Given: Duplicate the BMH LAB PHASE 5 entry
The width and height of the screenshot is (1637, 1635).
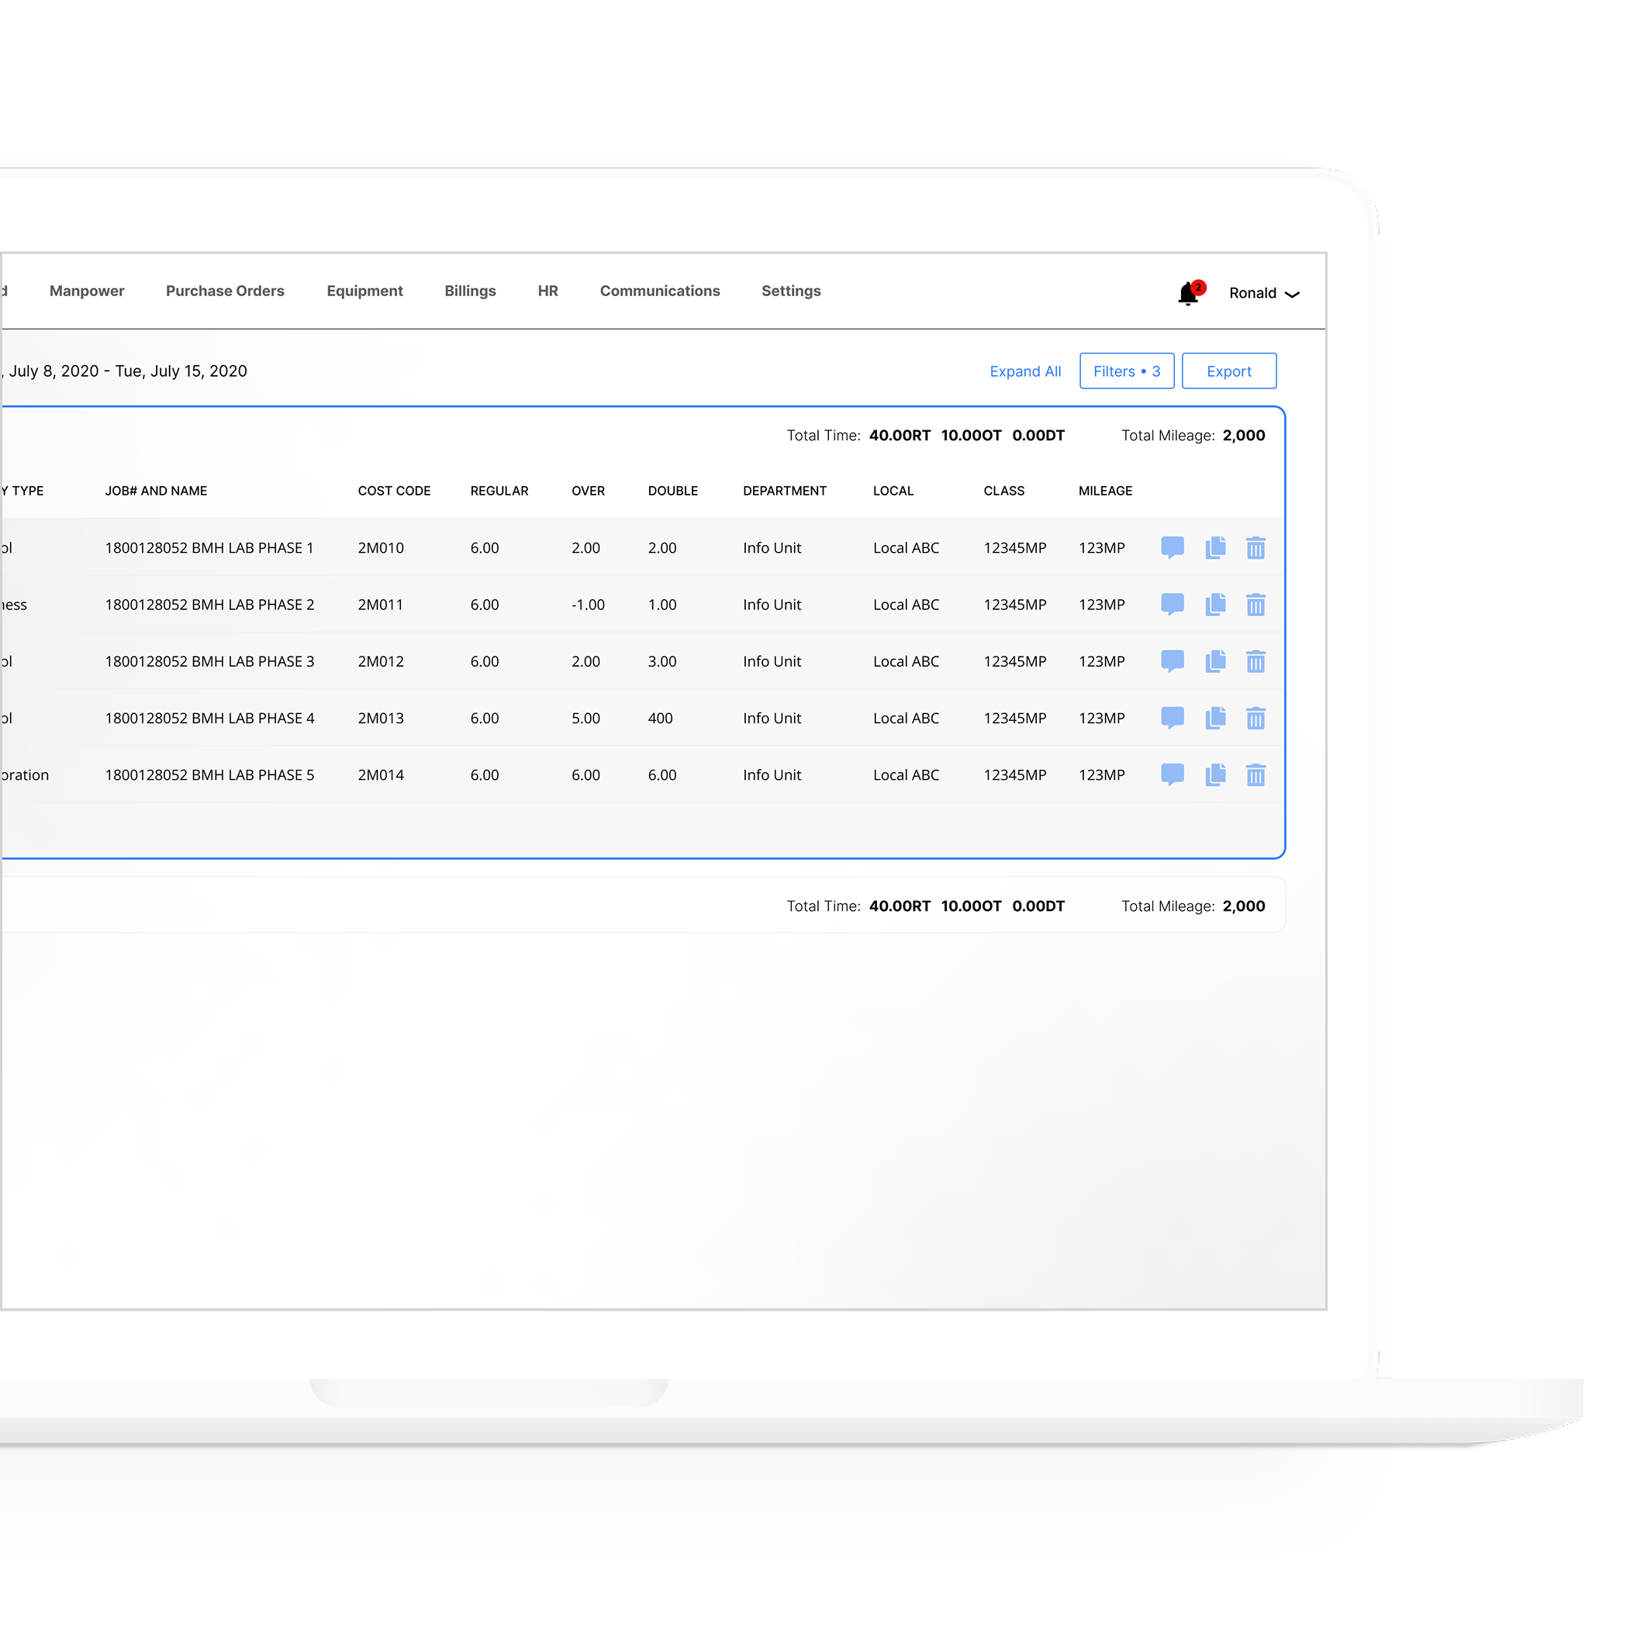Looking at the screenshot, I should point(1215,774).
